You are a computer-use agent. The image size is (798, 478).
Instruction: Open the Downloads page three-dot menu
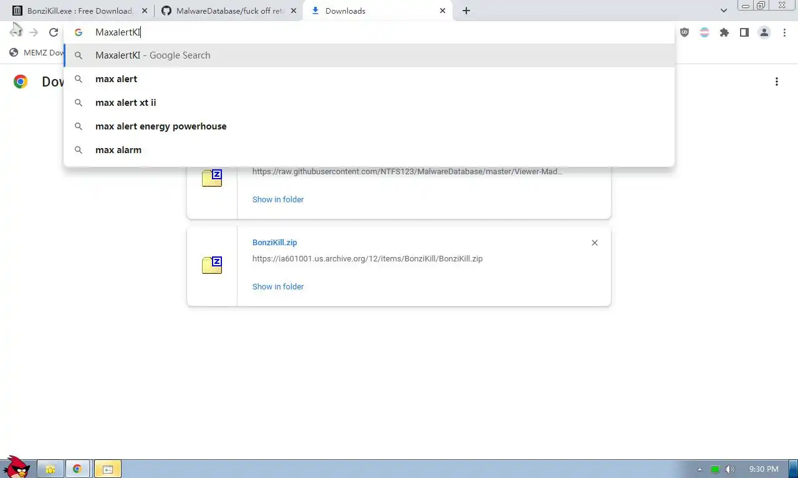[777, 82]
